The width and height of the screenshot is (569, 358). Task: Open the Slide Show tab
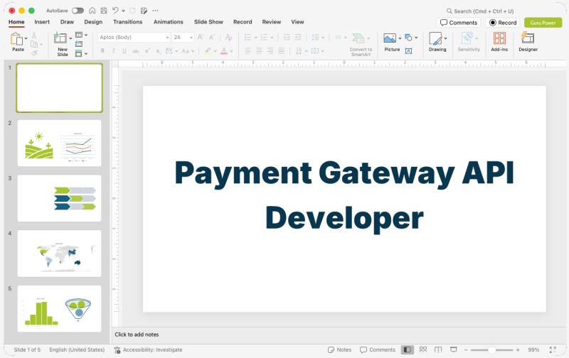click(x=208, y=22)
